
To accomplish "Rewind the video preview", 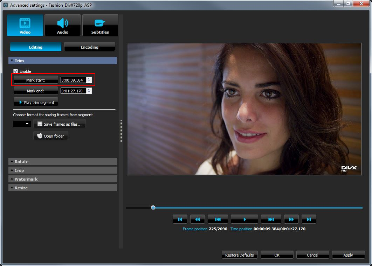I will click(197, 219).
